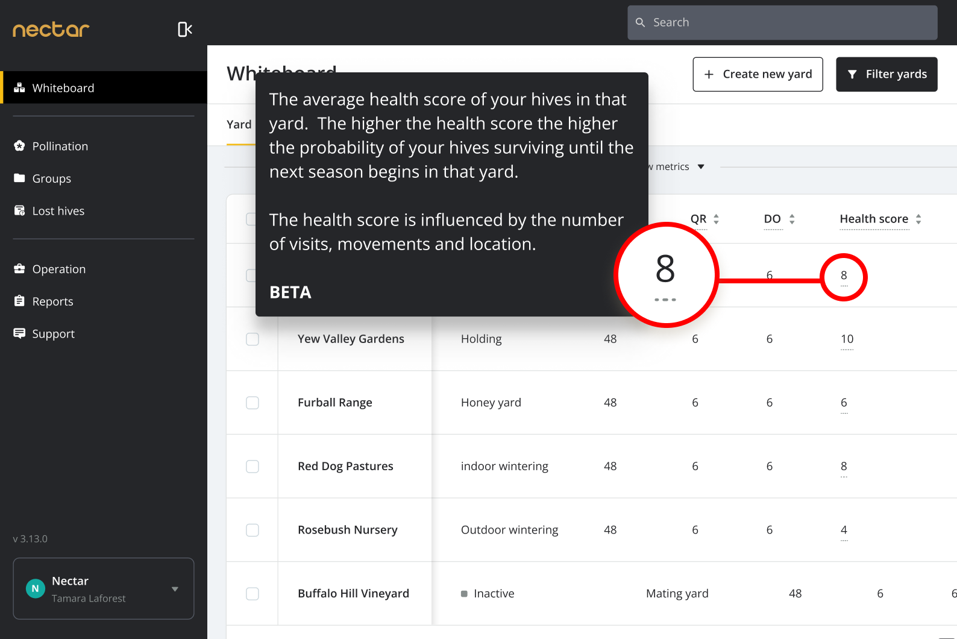Open Support via the chat icon
Viewport: 957px width, 639px height.
pyautogui.click(x=19, y=333)
